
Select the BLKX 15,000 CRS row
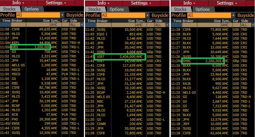(213, 47)
